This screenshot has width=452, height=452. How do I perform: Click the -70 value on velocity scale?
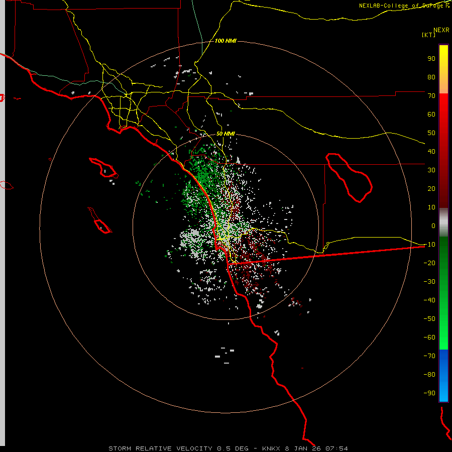[x=429, y=356]
